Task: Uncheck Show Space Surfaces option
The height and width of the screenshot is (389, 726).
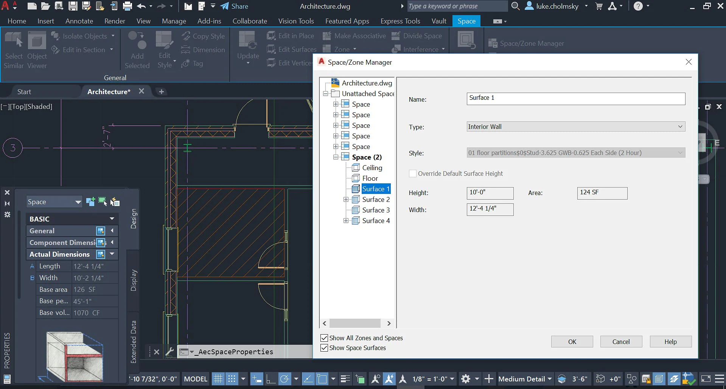Action: click(324, 348)
